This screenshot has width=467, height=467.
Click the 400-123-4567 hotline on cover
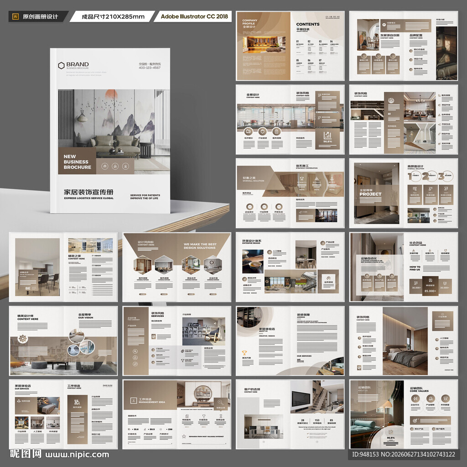pos(150,67)
